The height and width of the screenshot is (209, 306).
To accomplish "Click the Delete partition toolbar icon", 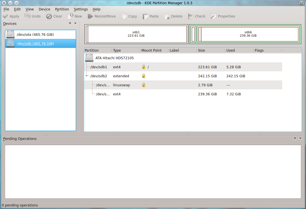I will click(167, 16).
